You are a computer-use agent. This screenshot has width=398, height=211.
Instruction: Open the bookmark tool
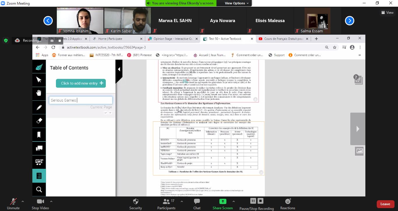coord(39,134)
